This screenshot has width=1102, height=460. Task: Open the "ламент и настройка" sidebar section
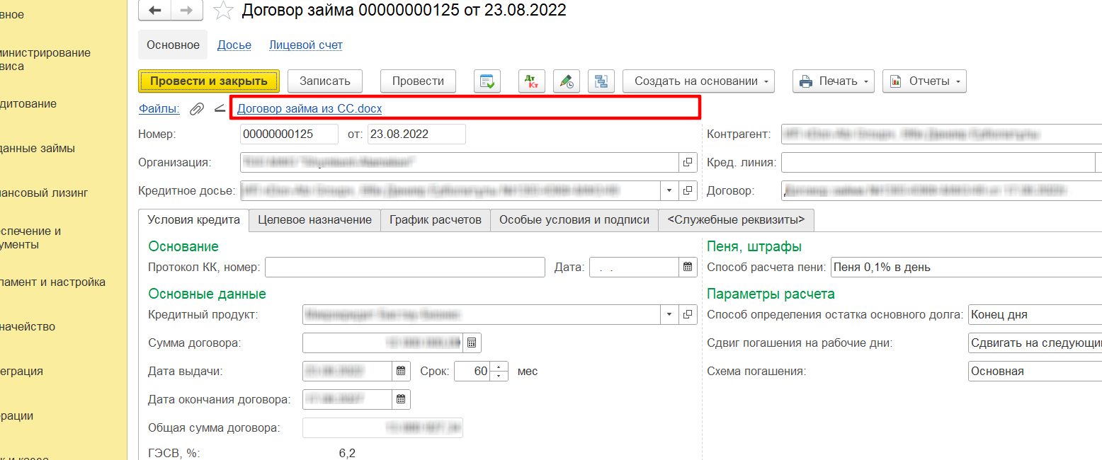[x=52, y=282]
